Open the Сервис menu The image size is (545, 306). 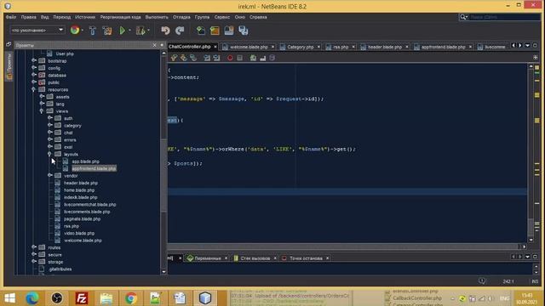[221, 17]
